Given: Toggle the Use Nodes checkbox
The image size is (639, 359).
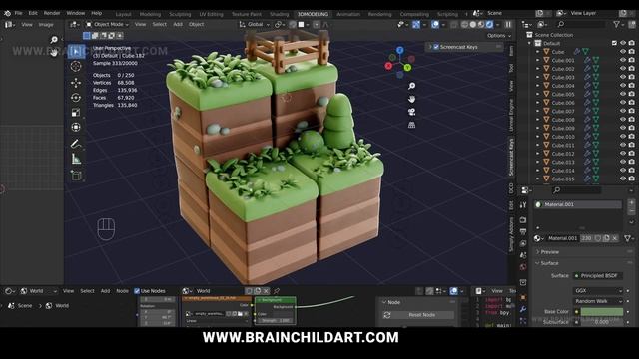Looking at the screenshot, I should (137, 291).
